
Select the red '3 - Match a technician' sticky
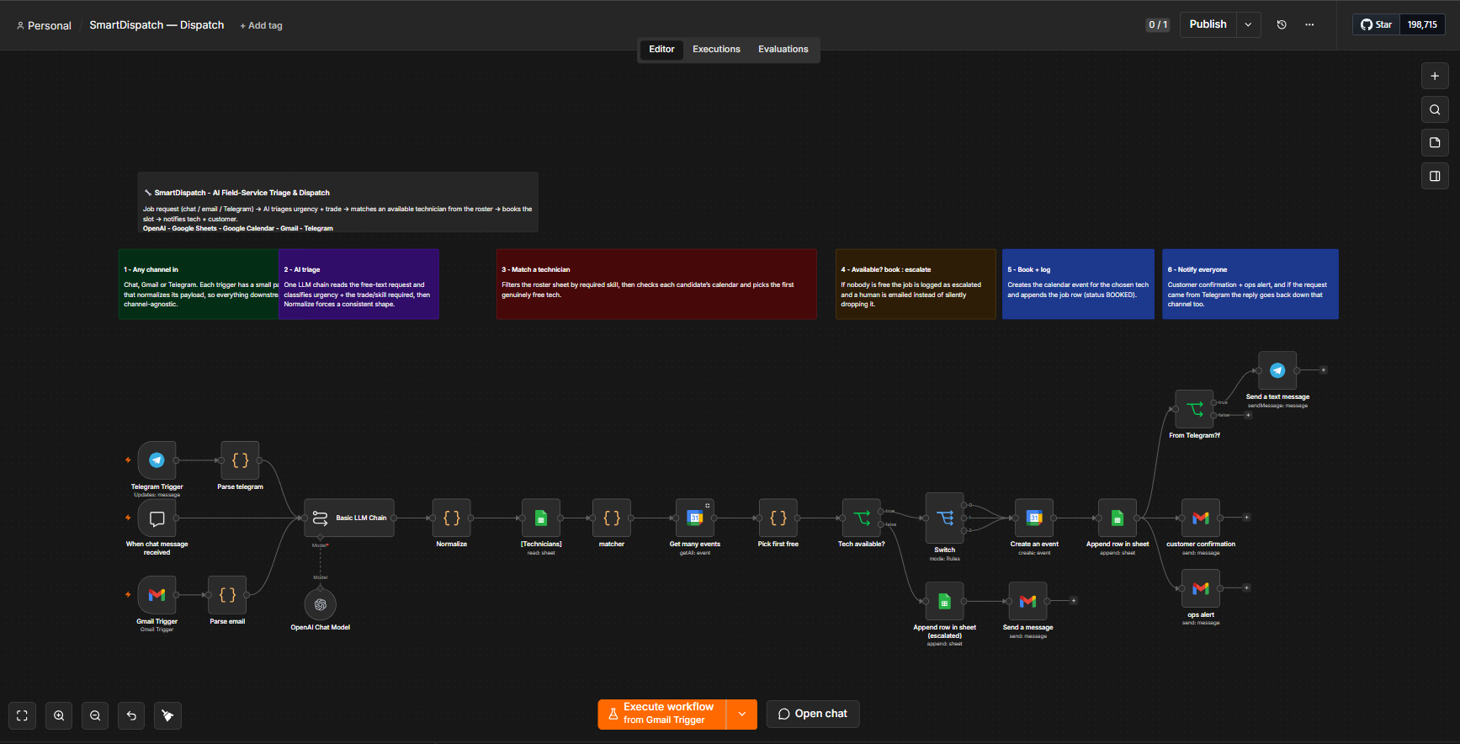(x=656, y=284)
